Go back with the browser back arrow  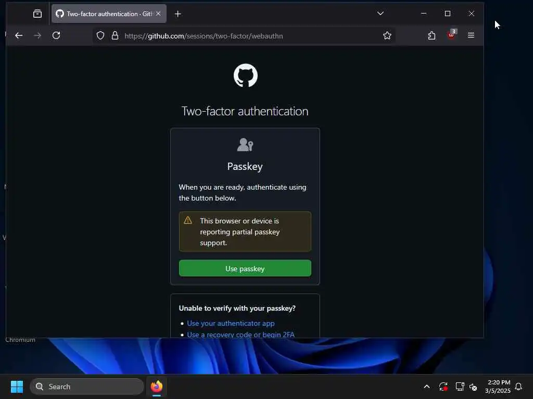(19, 35)
